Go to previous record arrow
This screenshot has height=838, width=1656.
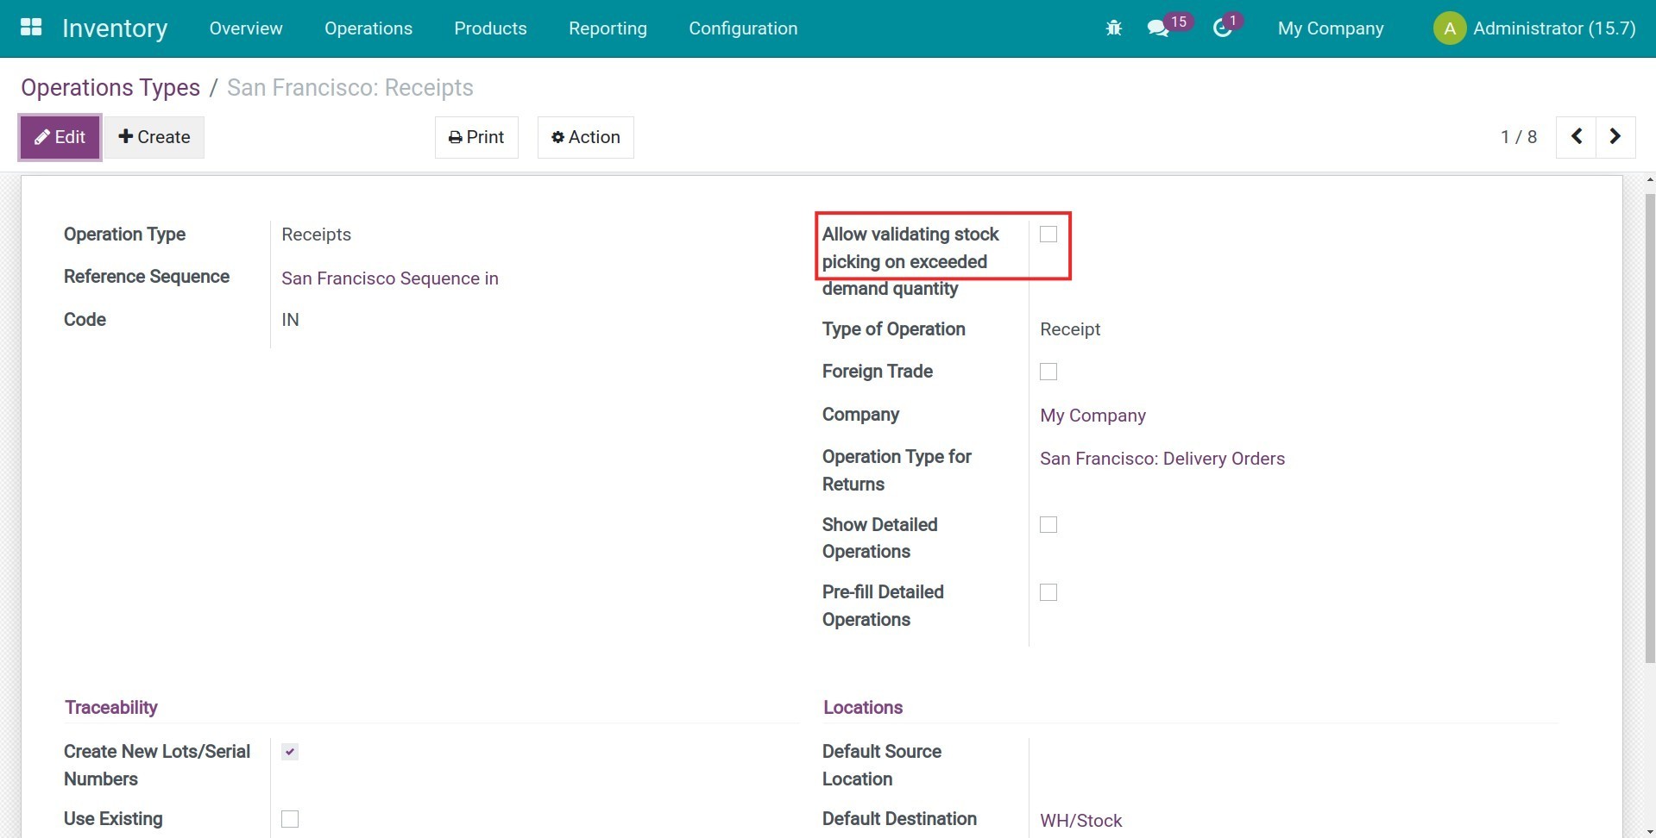(x=1576, y=137)
